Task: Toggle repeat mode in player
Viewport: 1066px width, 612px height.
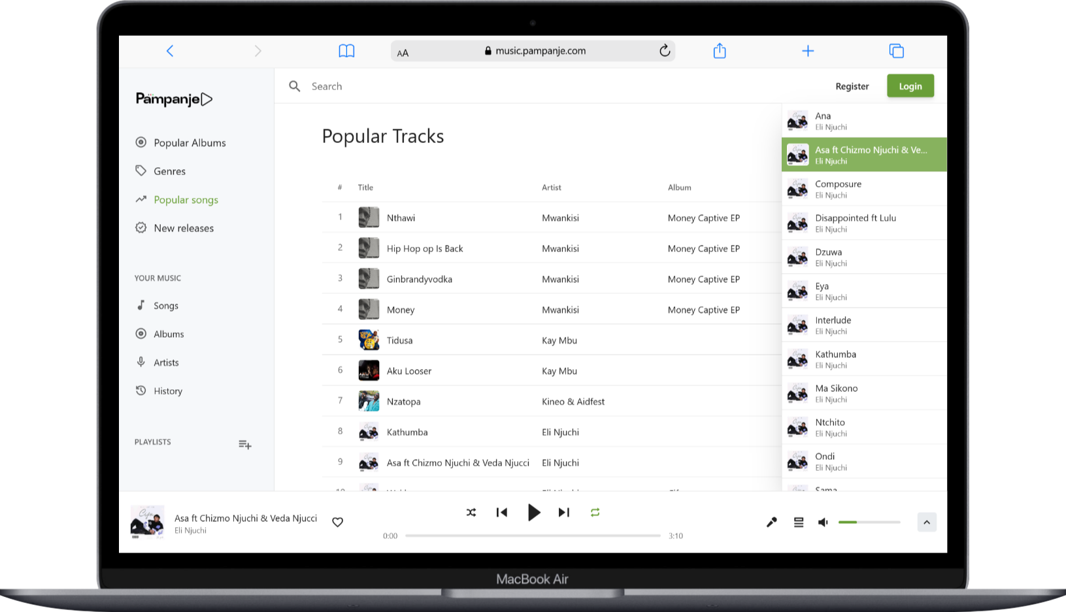Action: [595, 513]
